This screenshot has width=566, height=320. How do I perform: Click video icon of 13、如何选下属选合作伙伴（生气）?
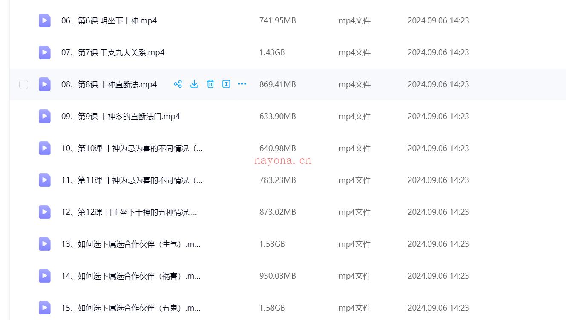click(45, 244)
